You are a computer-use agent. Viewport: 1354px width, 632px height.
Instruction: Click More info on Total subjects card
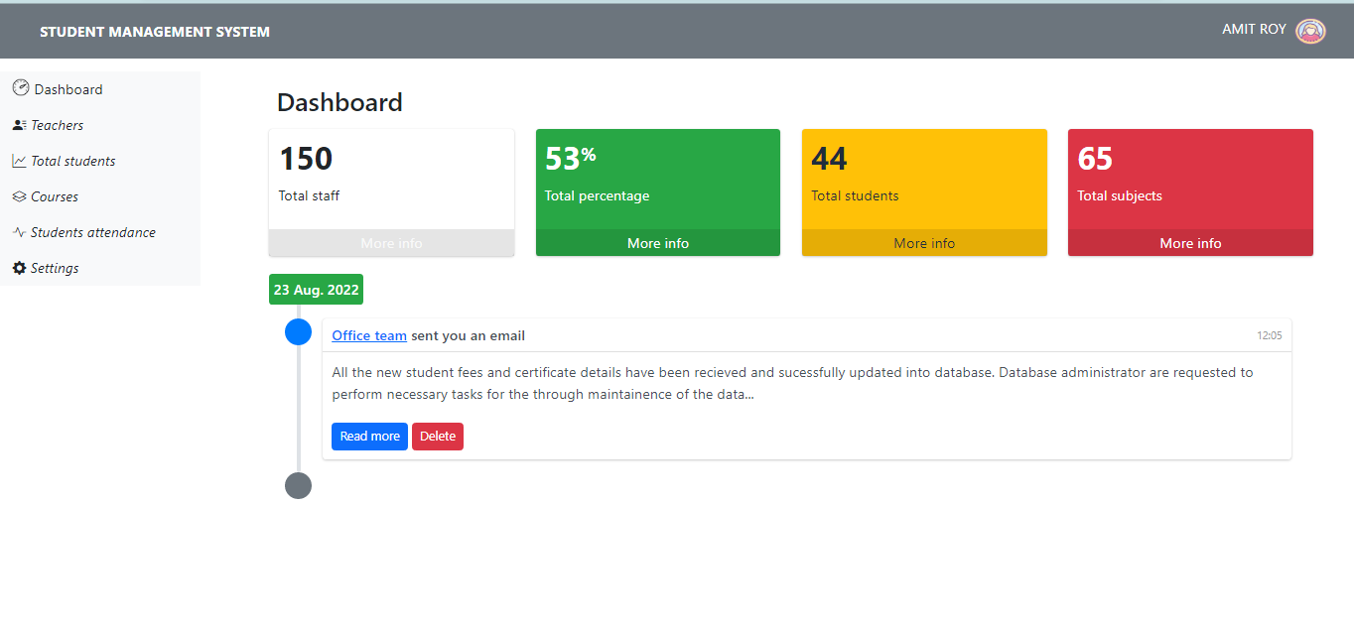(1190, 243)
